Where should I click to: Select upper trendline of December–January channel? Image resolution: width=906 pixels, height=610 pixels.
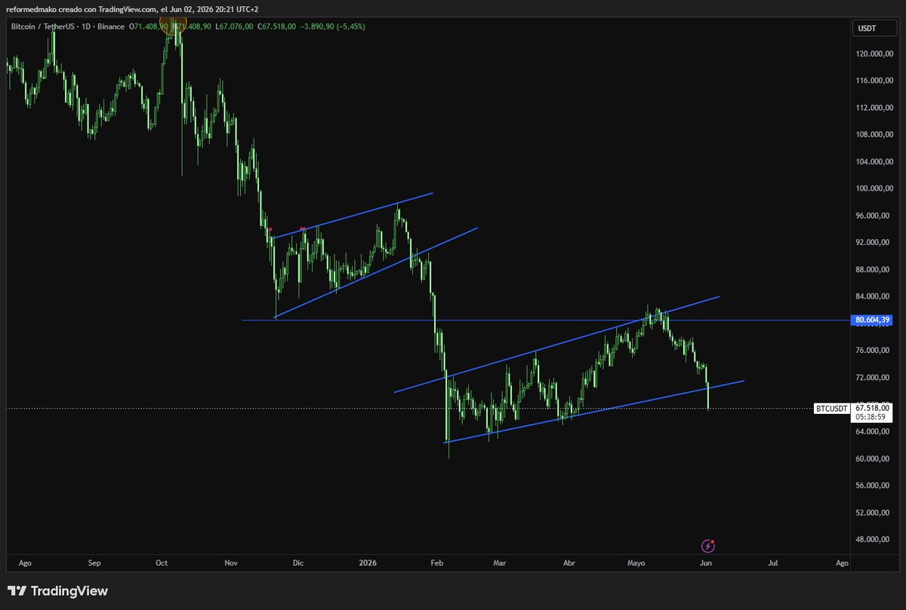[353, 216]
